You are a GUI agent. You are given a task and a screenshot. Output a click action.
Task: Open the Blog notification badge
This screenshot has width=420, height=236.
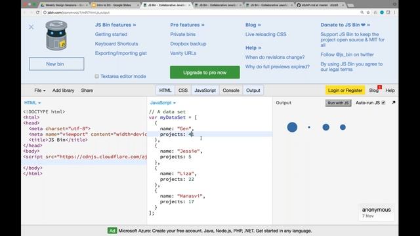[379, 87]
